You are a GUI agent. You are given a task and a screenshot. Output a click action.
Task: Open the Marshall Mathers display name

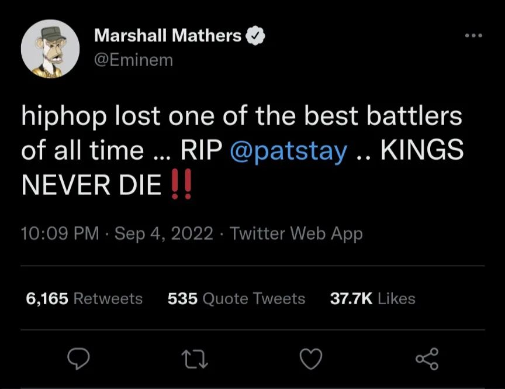pos(167,36)
